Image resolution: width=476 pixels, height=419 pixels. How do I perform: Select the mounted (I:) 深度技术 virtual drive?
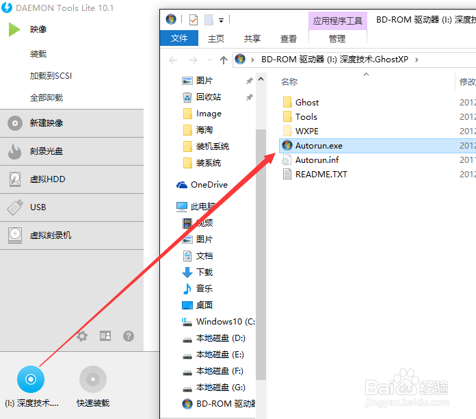click(x=31, y=379)
